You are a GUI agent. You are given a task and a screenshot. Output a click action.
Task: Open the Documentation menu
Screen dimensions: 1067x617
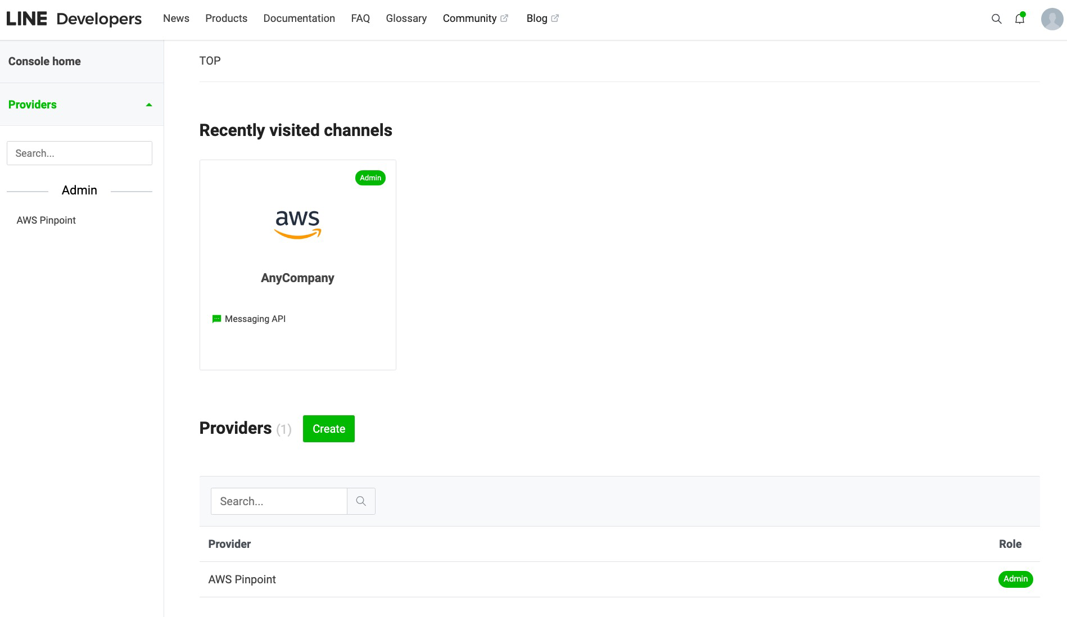pyautogui.click(x=299, y=19)
